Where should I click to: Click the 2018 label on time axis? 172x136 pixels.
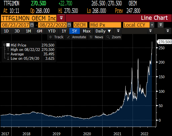26,134
